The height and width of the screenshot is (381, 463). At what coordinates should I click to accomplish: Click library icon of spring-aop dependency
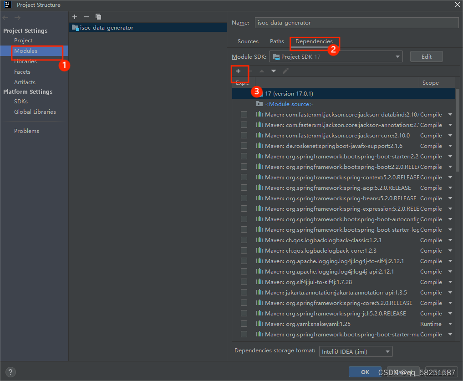coord(259,188)
